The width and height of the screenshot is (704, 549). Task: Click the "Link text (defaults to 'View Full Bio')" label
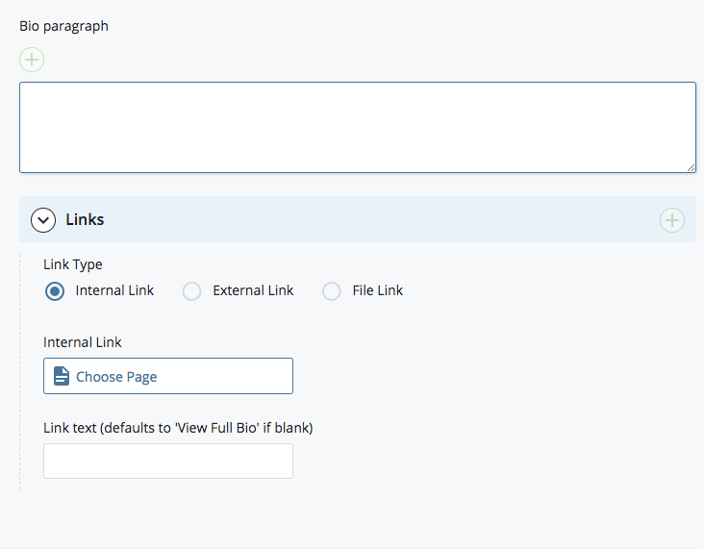click(x=178, y=428)
